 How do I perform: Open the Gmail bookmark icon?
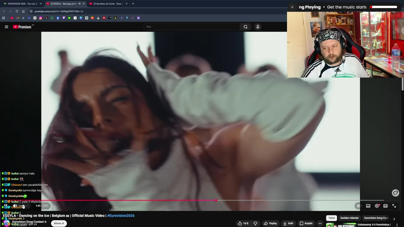pos(18,18)
